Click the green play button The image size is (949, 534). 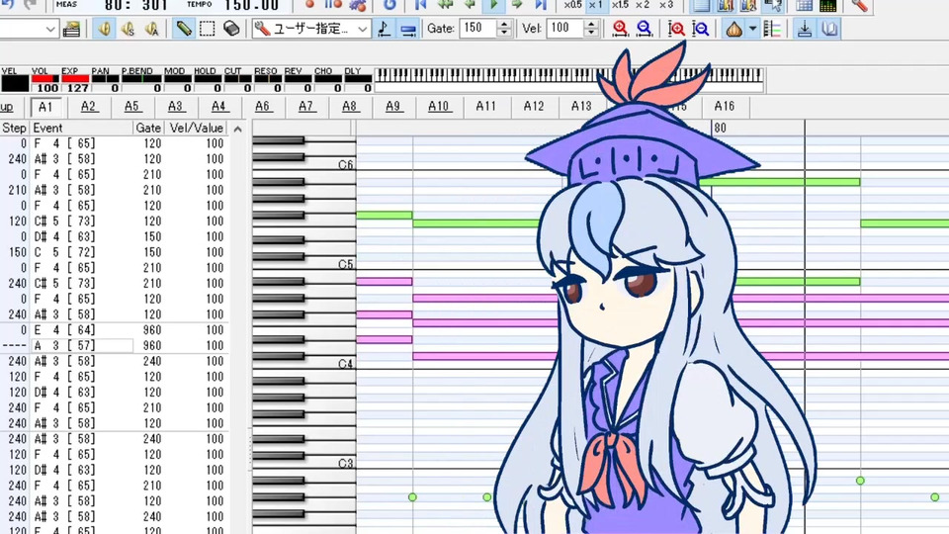[493, 4]
